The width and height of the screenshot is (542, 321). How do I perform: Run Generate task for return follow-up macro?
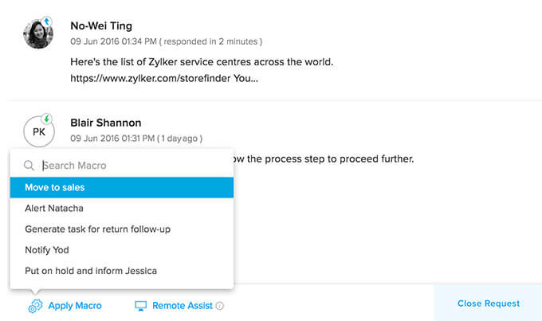pyautogui.click(x=97, y=229)
